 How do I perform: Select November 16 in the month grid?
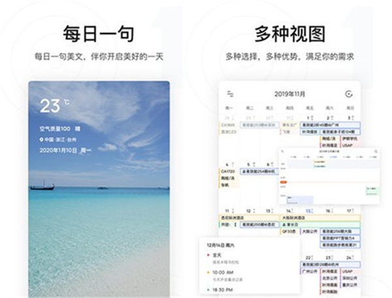pyautogui.click(x=329, y=211)
